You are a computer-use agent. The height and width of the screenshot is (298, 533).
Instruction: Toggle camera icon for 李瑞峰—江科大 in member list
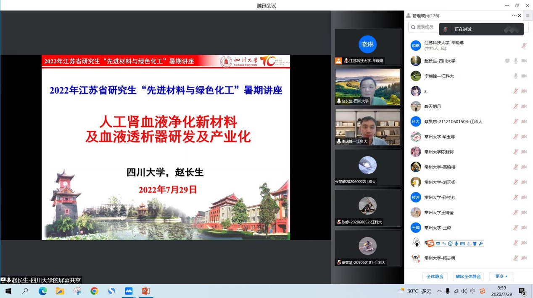click(524, 76)
